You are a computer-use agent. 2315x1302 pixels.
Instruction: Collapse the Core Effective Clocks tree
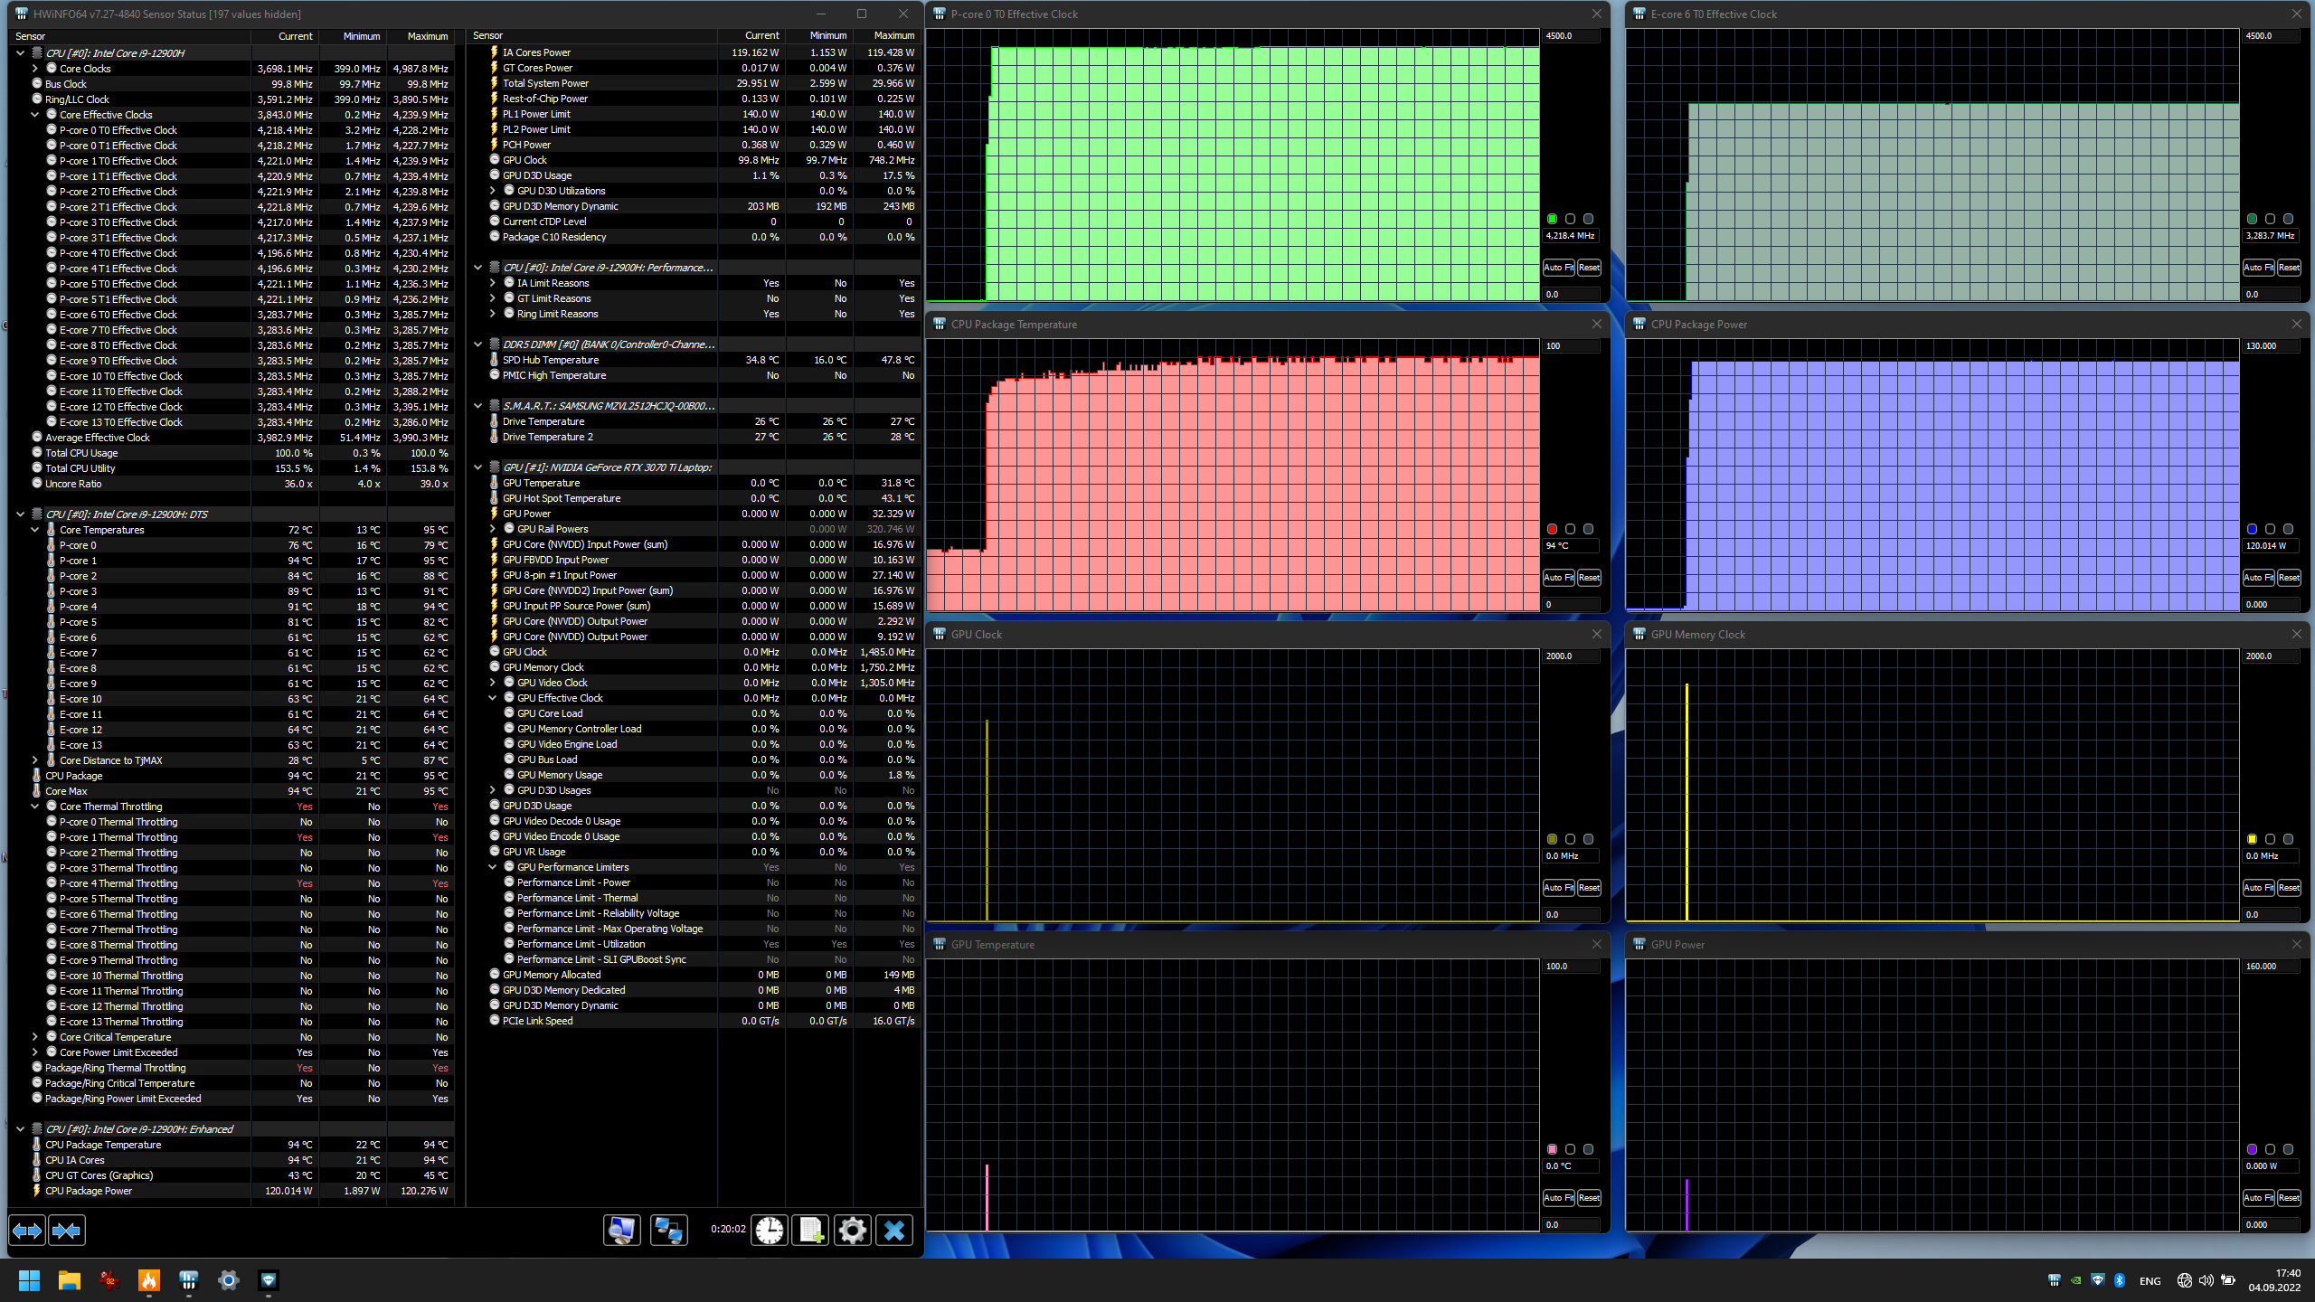coord(35,115)
